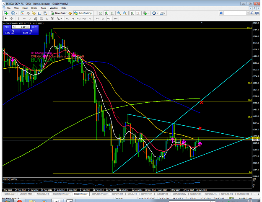Toggle the Terminal window icon
Screen dimensions: 262x202
pyautogui.click(x=39, y=13)
